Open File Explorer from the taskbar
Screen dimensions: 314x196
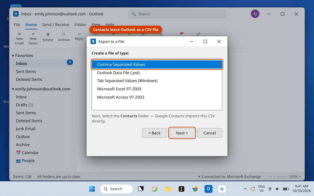[x=168, y=189]
